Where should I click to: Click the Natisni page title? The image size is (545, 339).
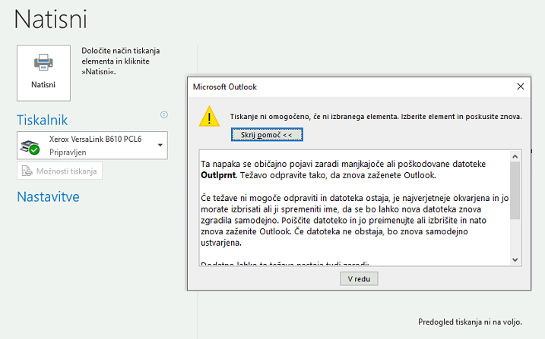(x=51, y=19)
